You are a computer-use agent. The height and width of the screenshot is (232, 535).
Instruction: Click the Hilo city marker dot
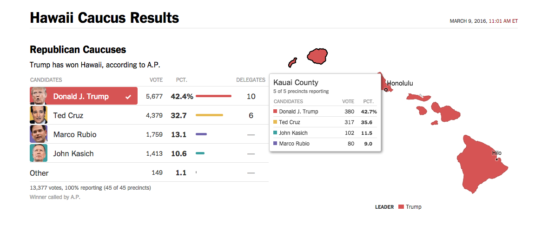coord(496,159)
